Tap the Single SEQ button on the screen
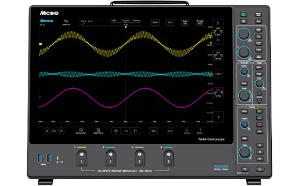 [x=200, y=23]
